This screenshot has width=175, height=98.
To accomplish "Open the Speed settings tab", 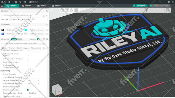I will tap(19, 48).
